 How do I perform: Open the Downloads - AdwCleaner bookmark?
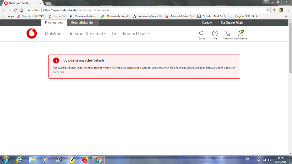click(116, 16)
